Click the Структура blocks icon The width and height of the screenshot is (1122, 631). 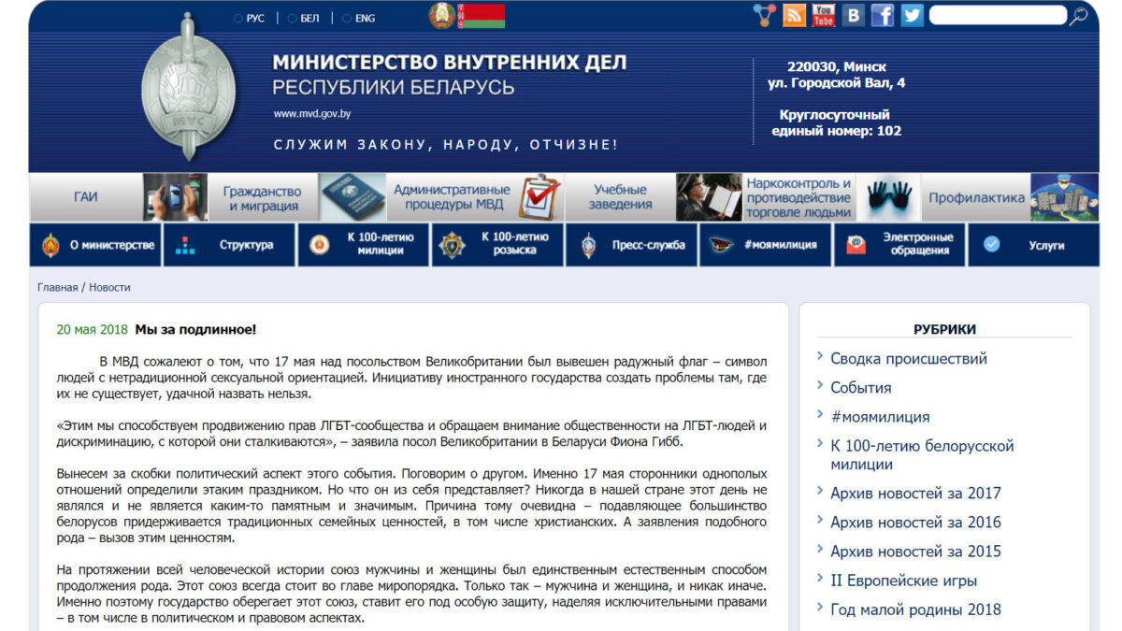click(x=185, y=245)
